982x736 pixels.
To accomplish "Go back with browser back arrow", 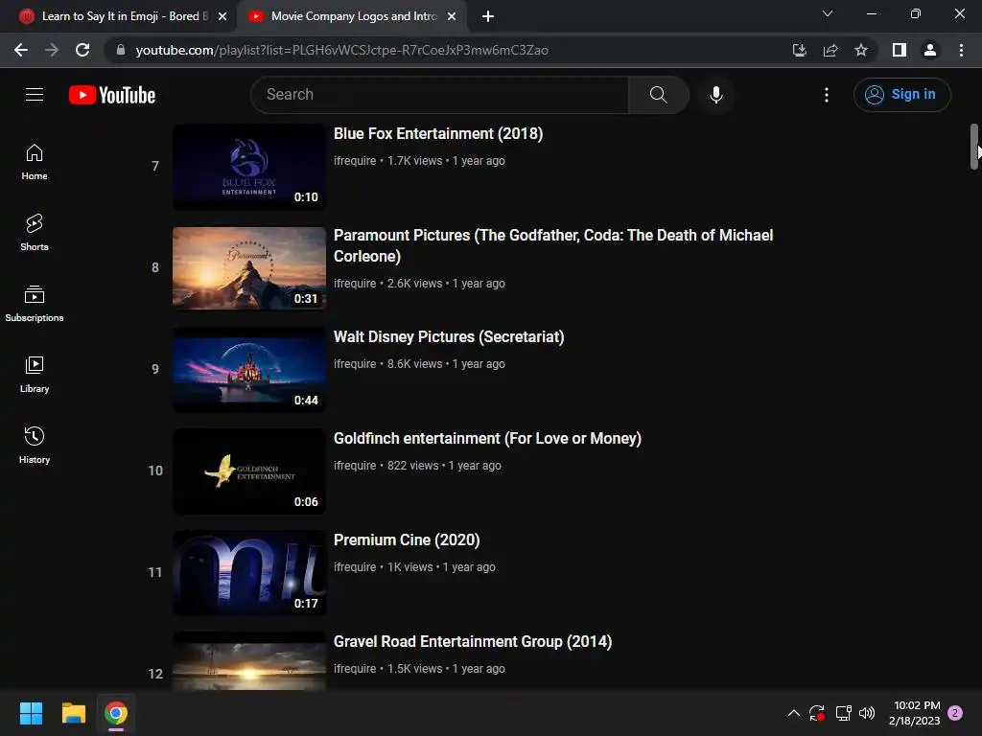I will pos(21,50).
